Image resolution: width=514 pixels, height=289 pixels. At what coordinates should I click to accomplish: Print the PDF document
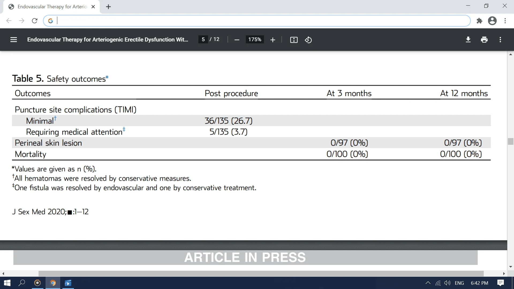484,40
